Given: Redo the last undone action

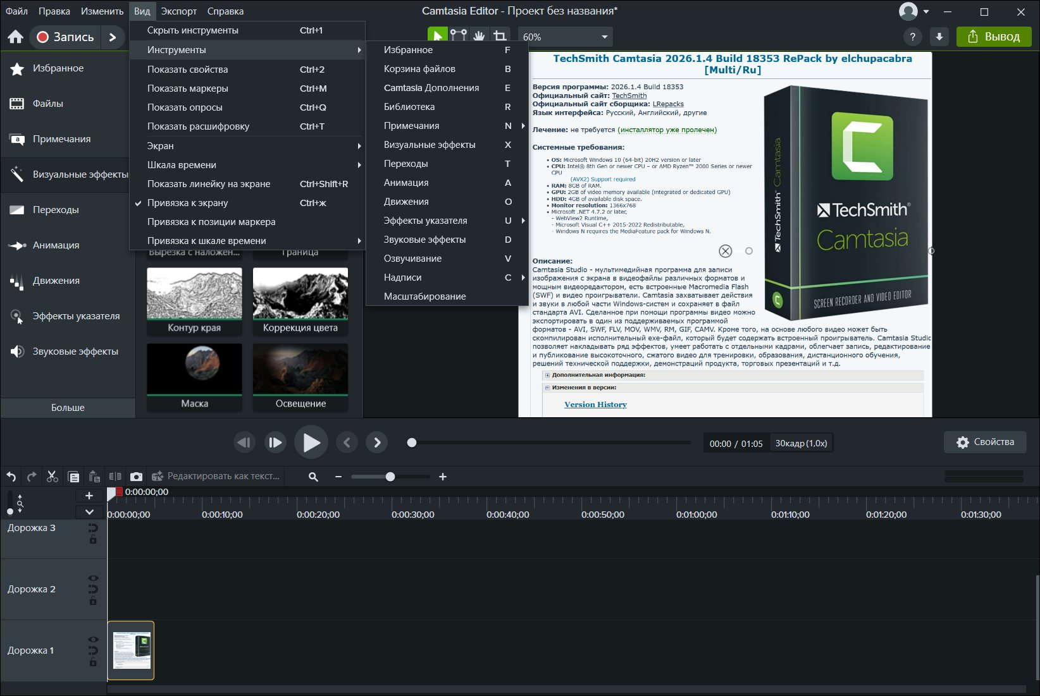Looking at the screenshot, I should pos(32,477).
